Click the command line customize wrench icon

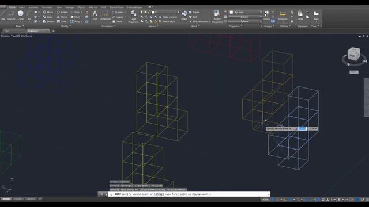[106, 194]
